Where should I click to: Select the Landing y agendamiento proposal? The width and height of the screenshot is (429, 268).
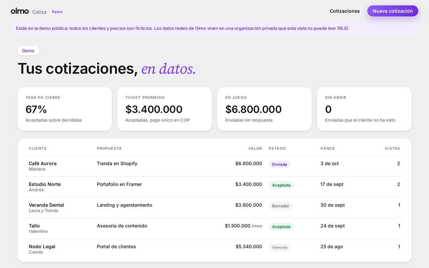pyautogui.click(x=124, y=205)
